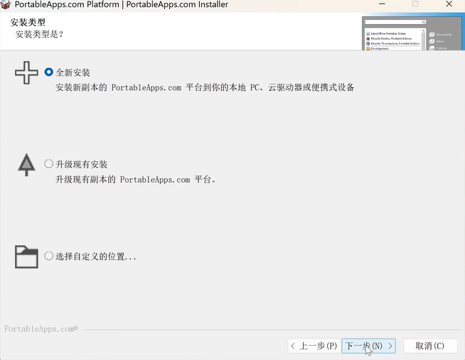Click the upward arrow upgrade icon

26,165
